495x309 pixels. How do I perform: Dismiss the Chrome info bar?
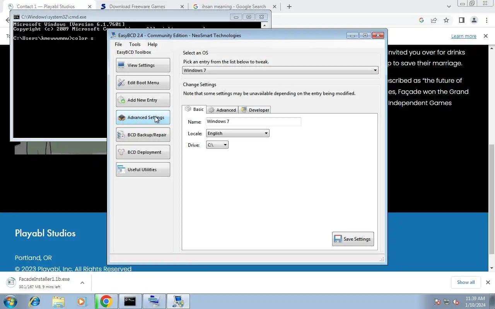485,36
